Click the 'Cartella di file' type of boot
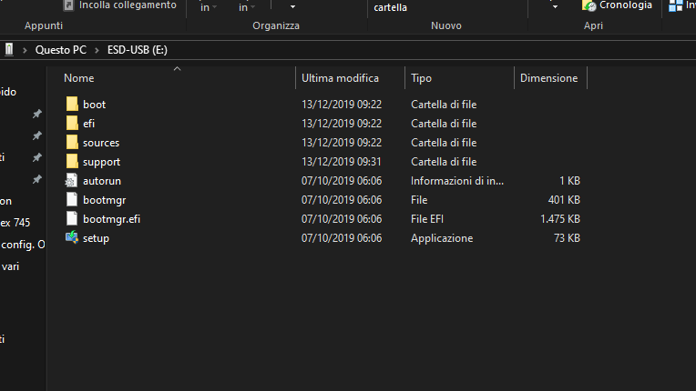Screen dimensions: 696x391 pyautogui.click(x=444, y=105)
